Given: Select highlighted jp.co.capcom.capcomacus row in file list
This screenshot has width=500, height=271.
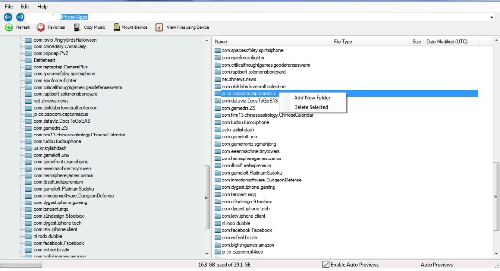Looking at the screenshot, I should 346,93.
